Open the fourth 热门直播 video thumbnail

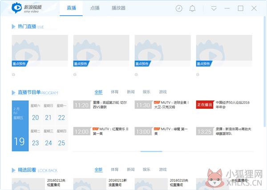(x=224, y=51)
